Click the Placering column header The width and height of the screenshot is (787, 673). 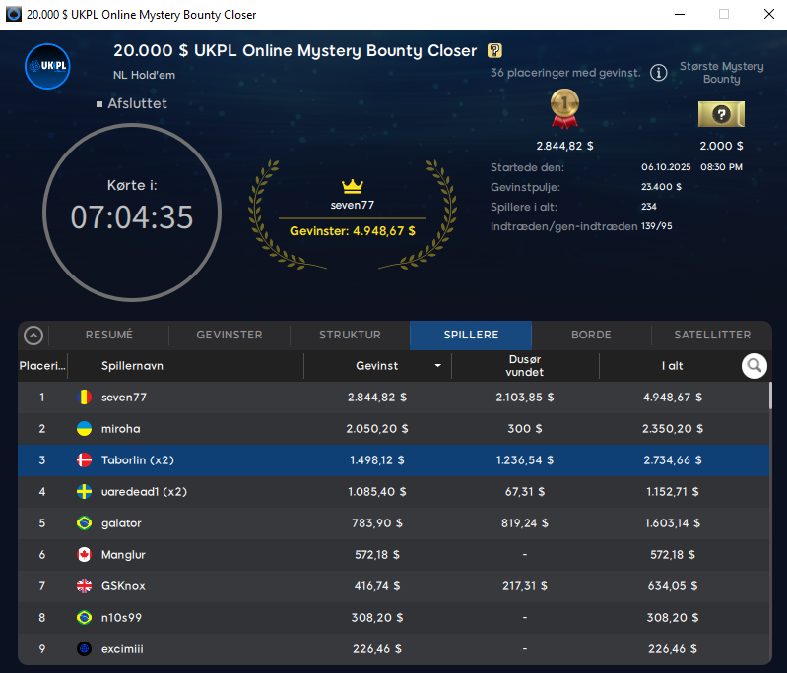tap(41, 366)
